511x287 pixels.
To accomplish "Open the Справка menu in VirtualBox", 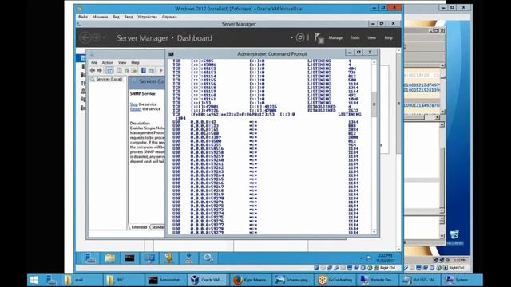I will (x=169, y=17).
